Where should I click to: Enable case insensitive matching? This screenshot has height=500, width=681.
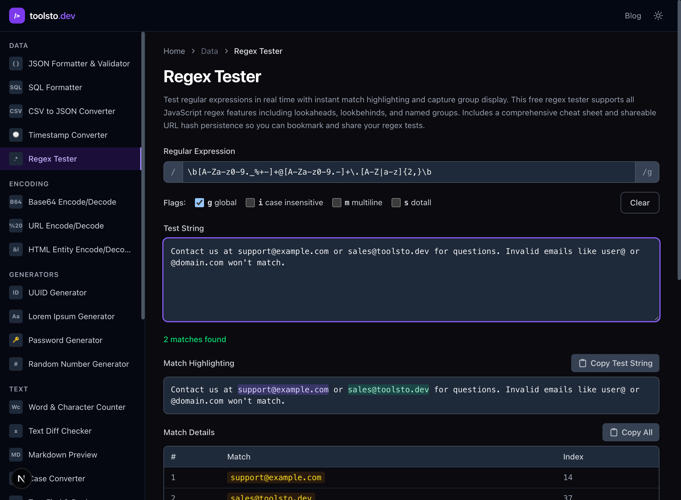point(250,202)
